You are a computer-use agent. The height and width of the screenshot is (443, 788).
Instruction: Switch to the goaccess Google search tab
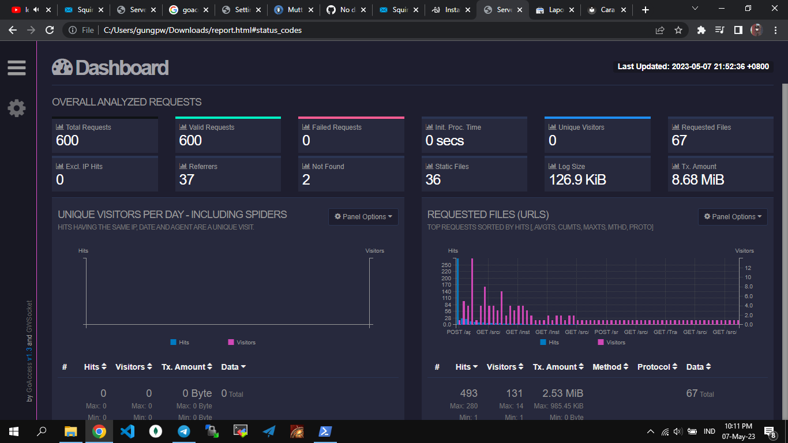point(187,10)
